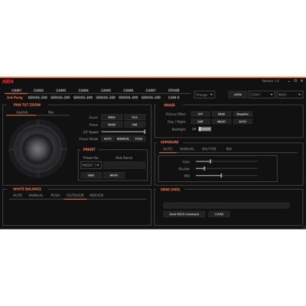This screenshot has height=306, width=306.
Task: Select the MANUAL exposure tab
Action: (187, 149)
